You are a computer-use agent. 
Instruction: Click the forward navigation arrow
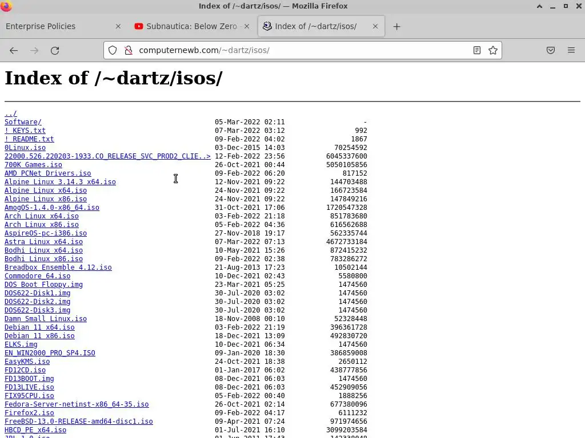34,50
